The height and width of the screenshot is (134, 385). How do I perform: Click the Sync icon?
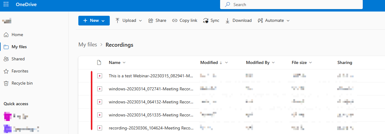coord(206,21)
